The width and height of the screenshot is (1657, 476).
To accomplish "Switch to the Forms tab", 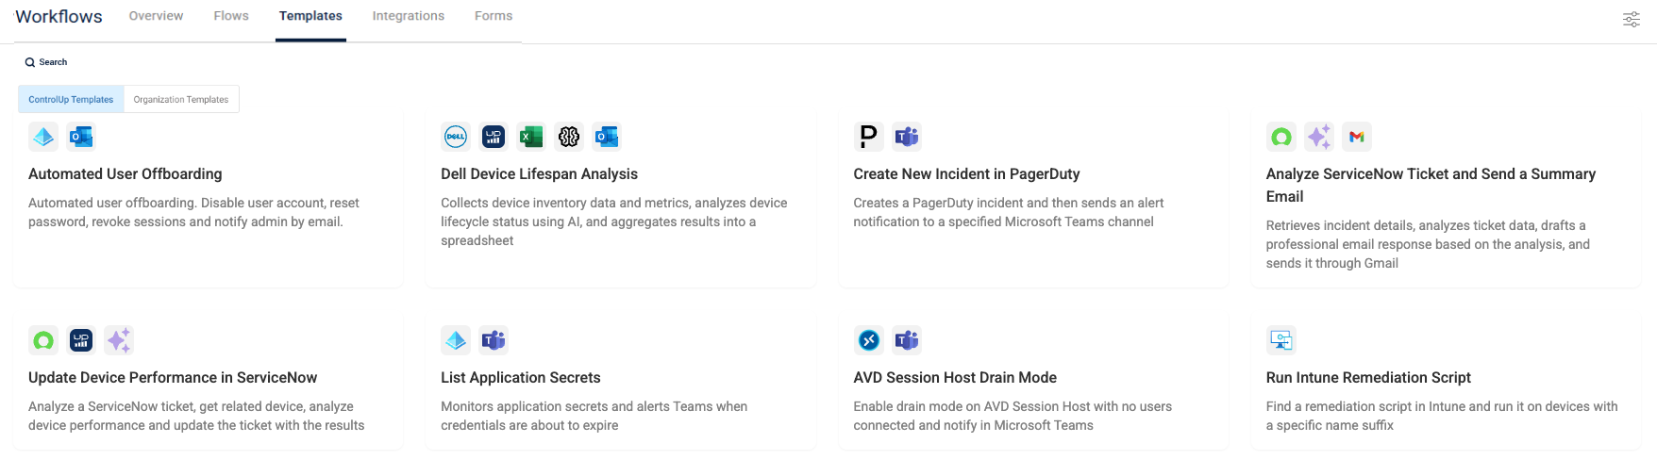I will point(494,16).
